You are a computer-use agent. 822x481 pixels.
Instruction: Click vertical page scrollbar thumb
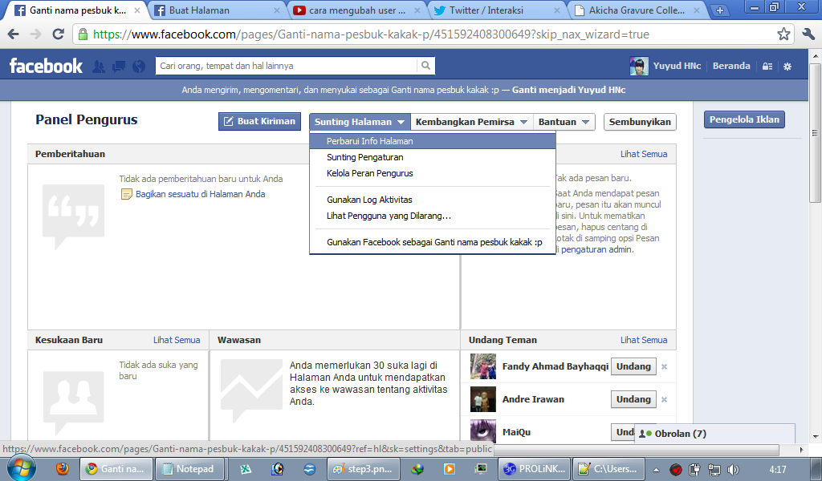coord(815,132)
